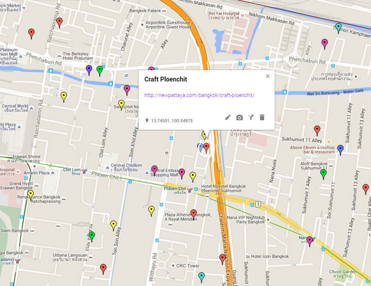Click the Bangkok Palace hotel label

click(145, 10)
